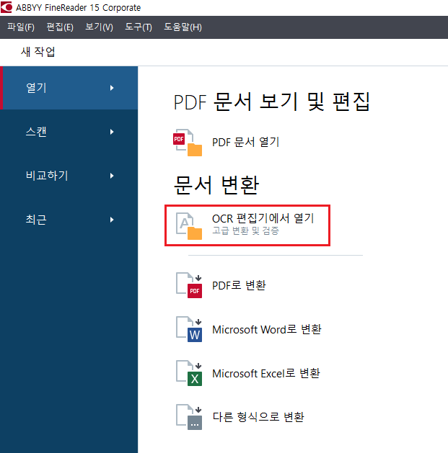
Task: Click the PDF로 변환 icon
Action: coord(189,285)
